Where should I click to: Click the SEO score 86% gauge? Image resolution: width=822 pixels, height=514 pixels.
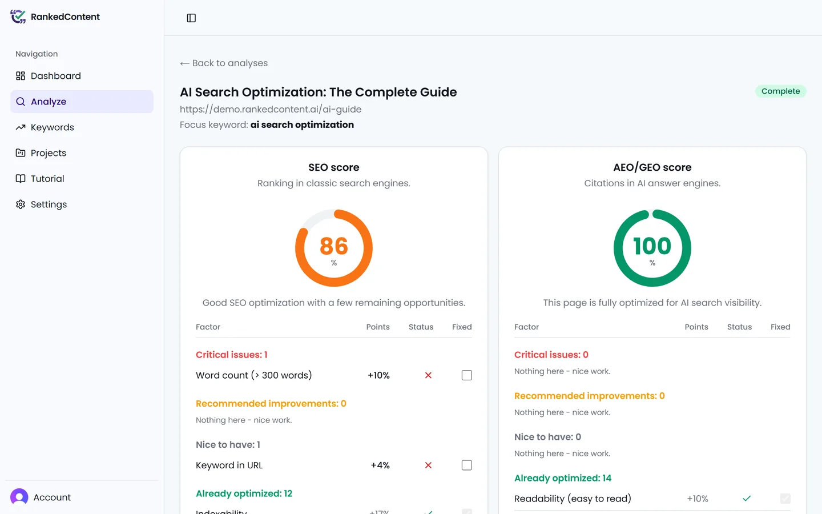click(334, 248)
